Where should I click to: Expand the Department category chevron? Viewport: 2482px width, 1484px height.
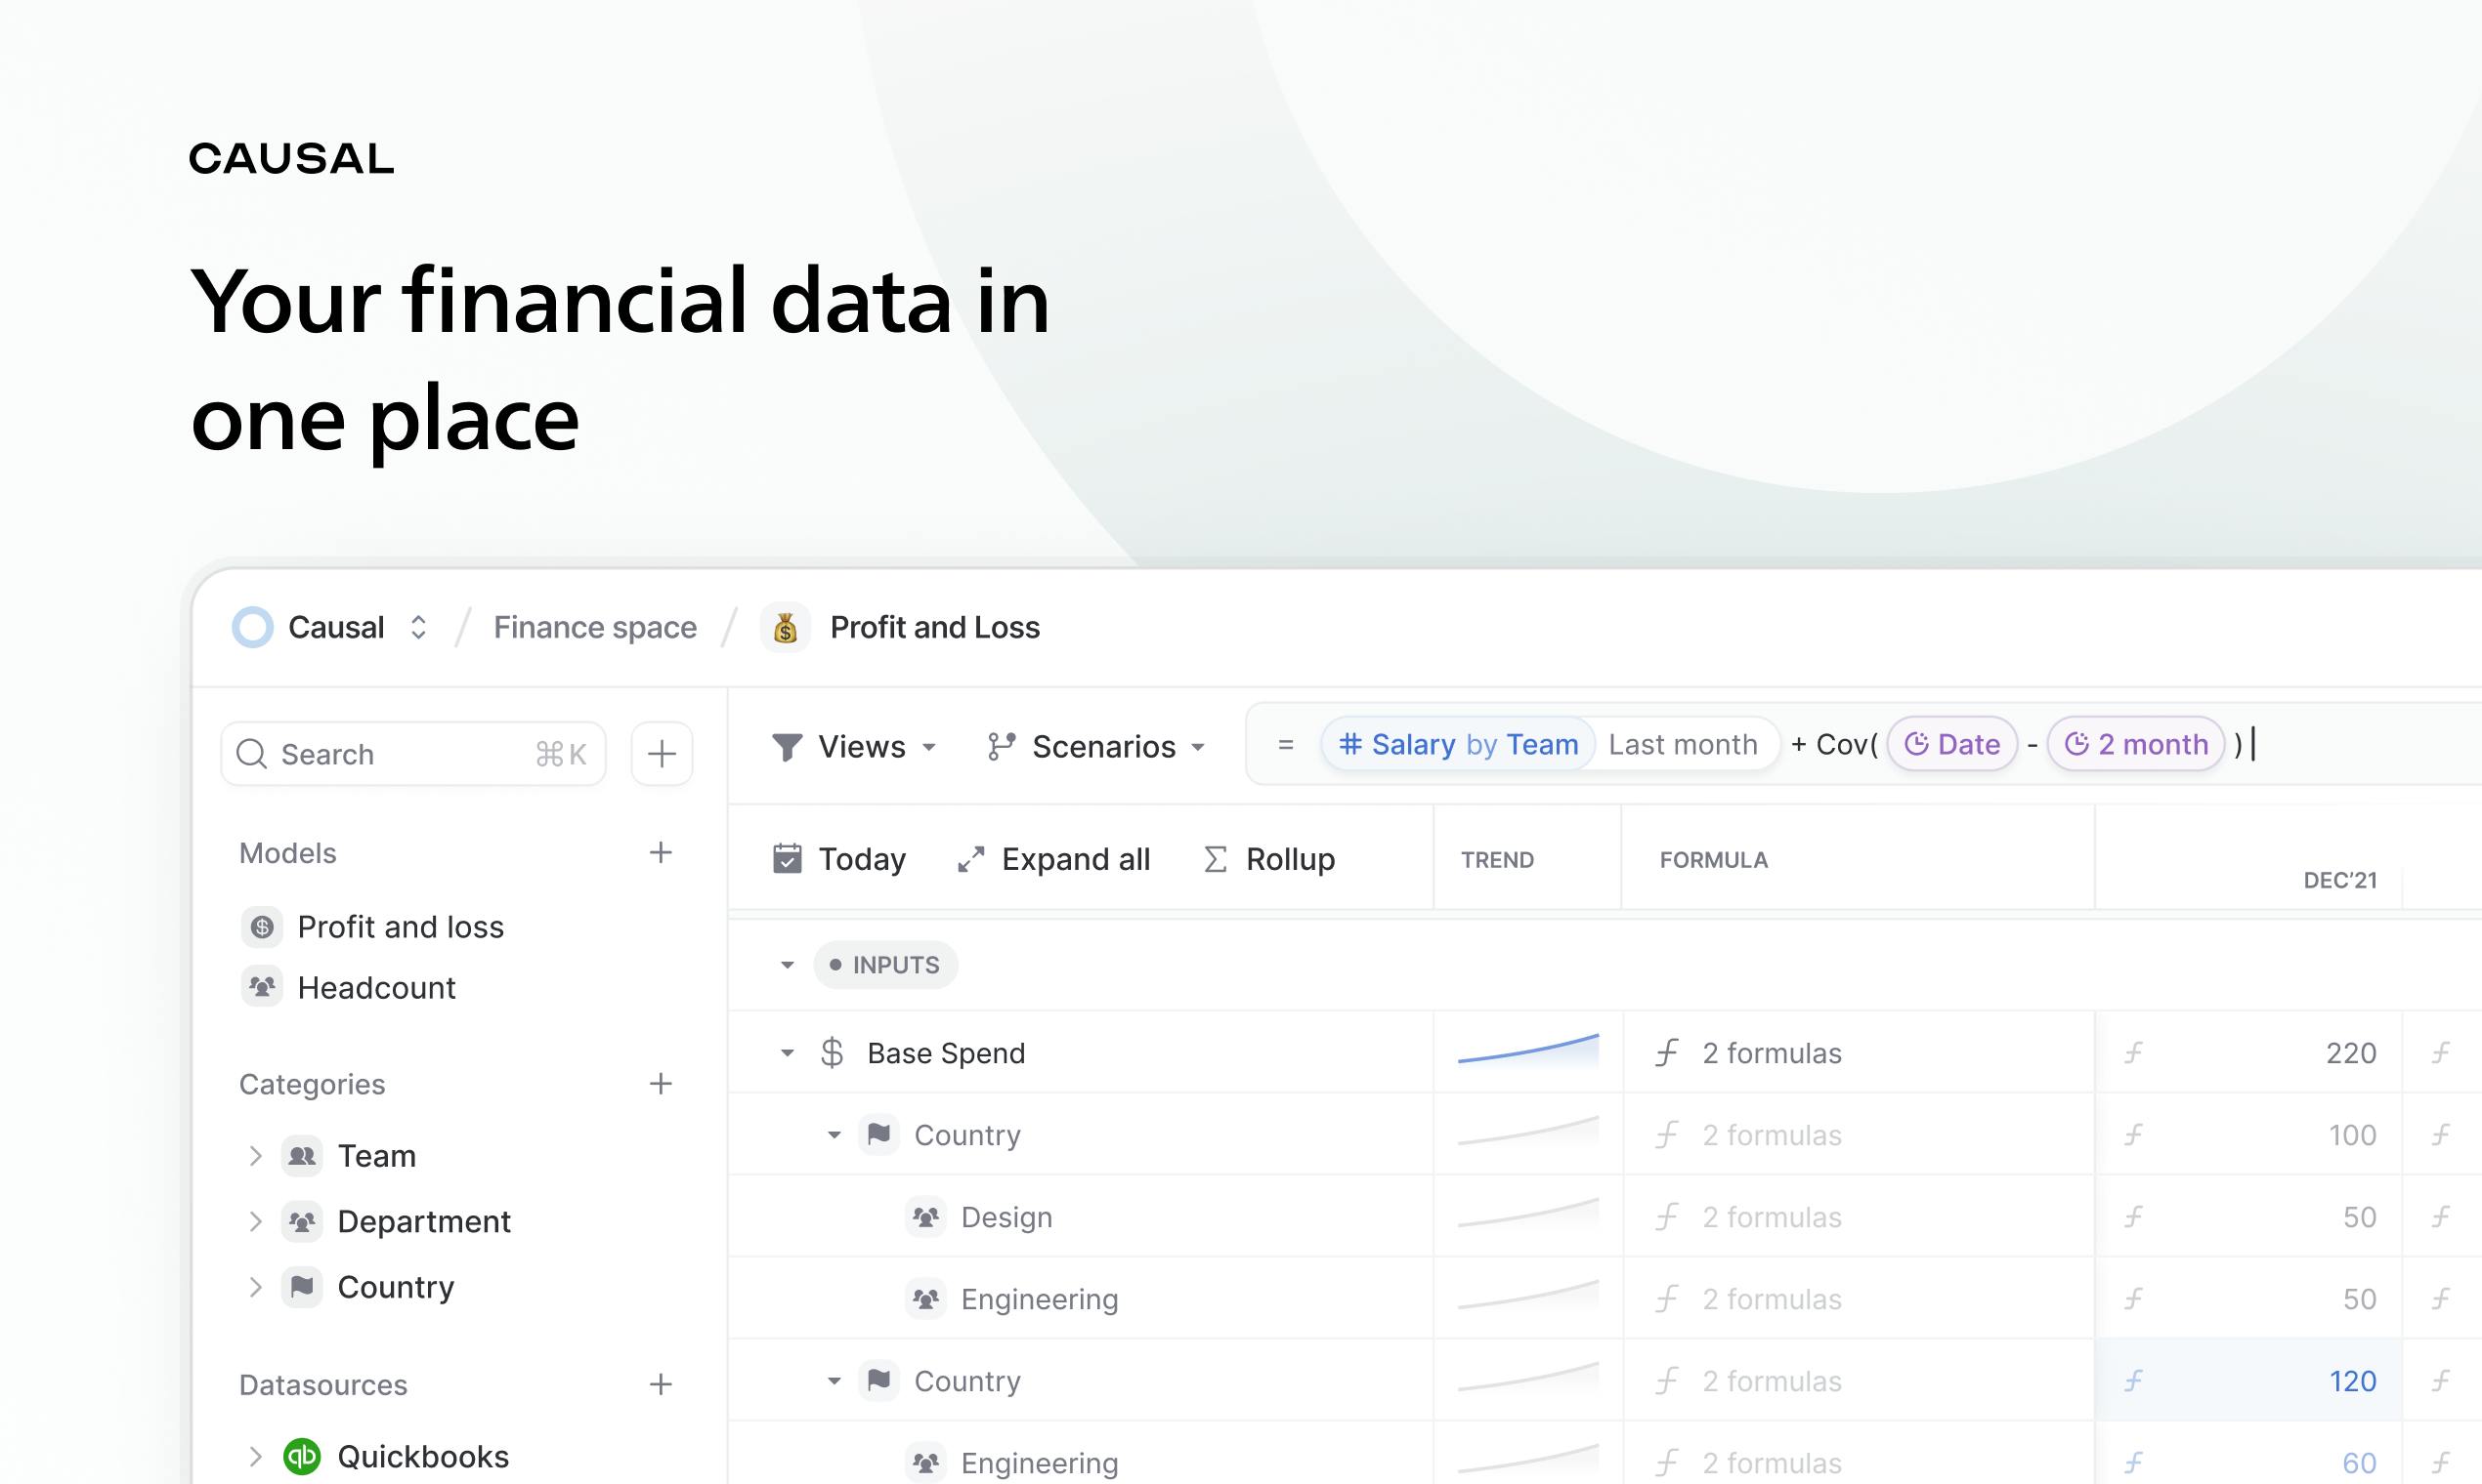pyautogui.click(x=255, y=1221)
